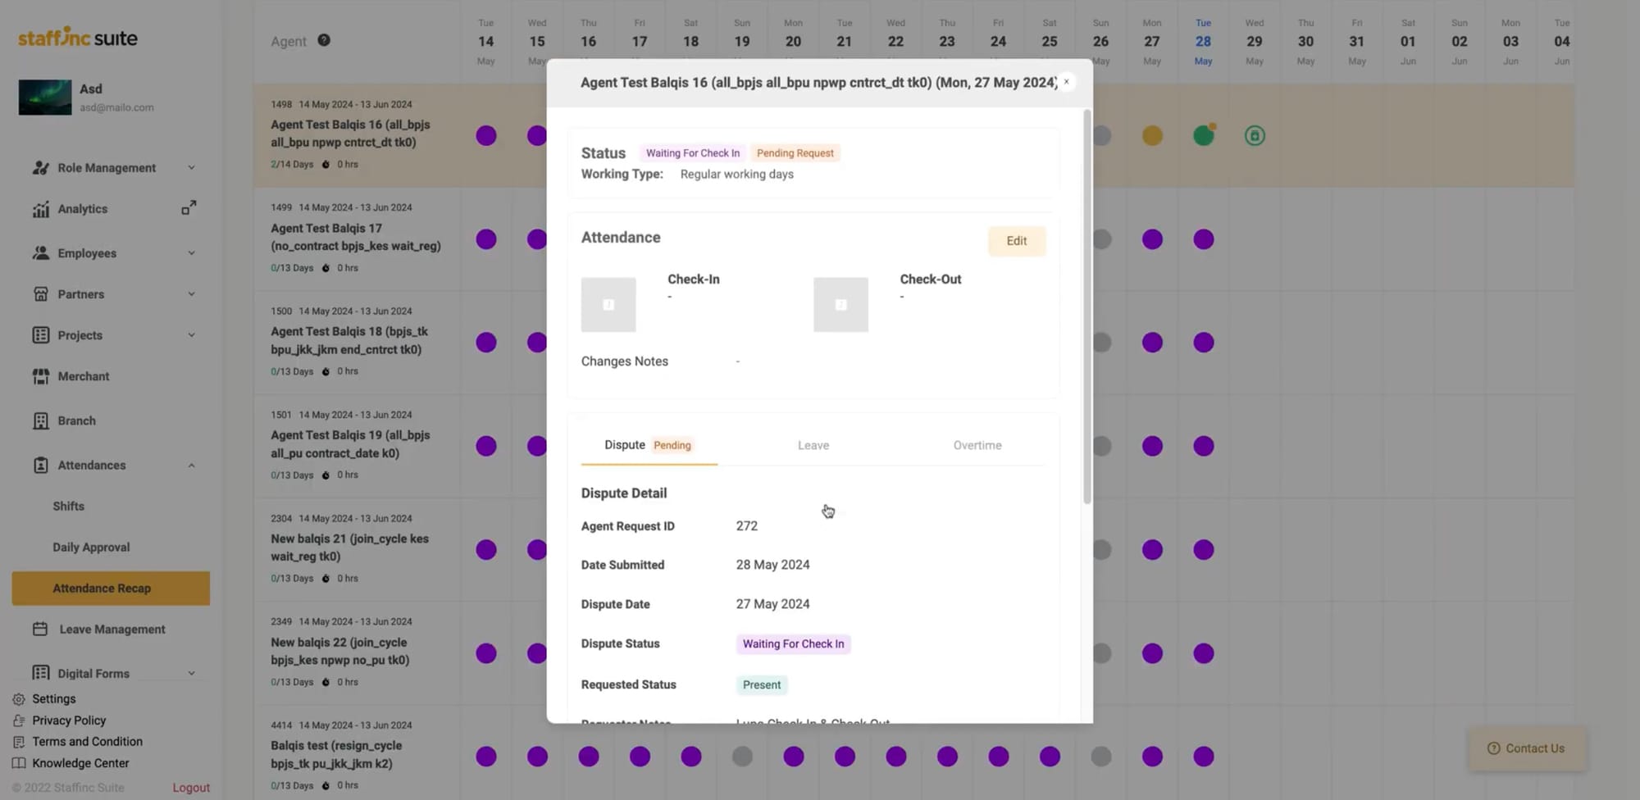This screenshot has height=800, width=1640.
Task: Click the Digital Forms icon
Action: point(40,673)
